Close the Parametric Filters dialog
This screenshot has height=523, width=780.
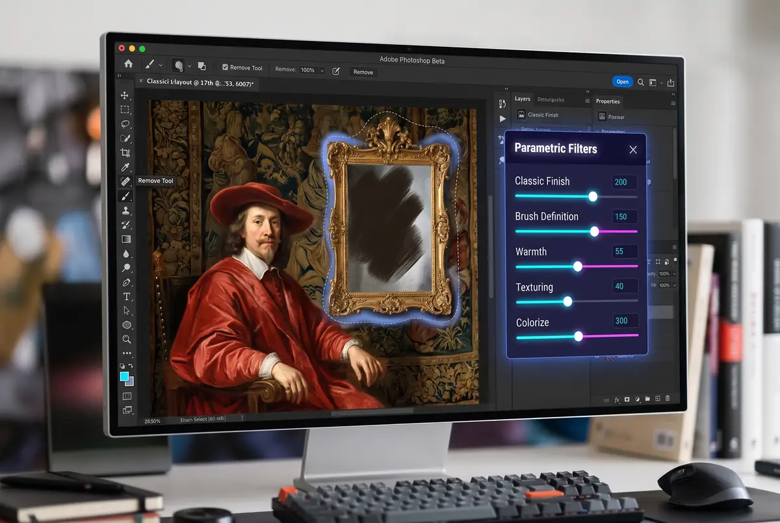(x=633, y=150)
